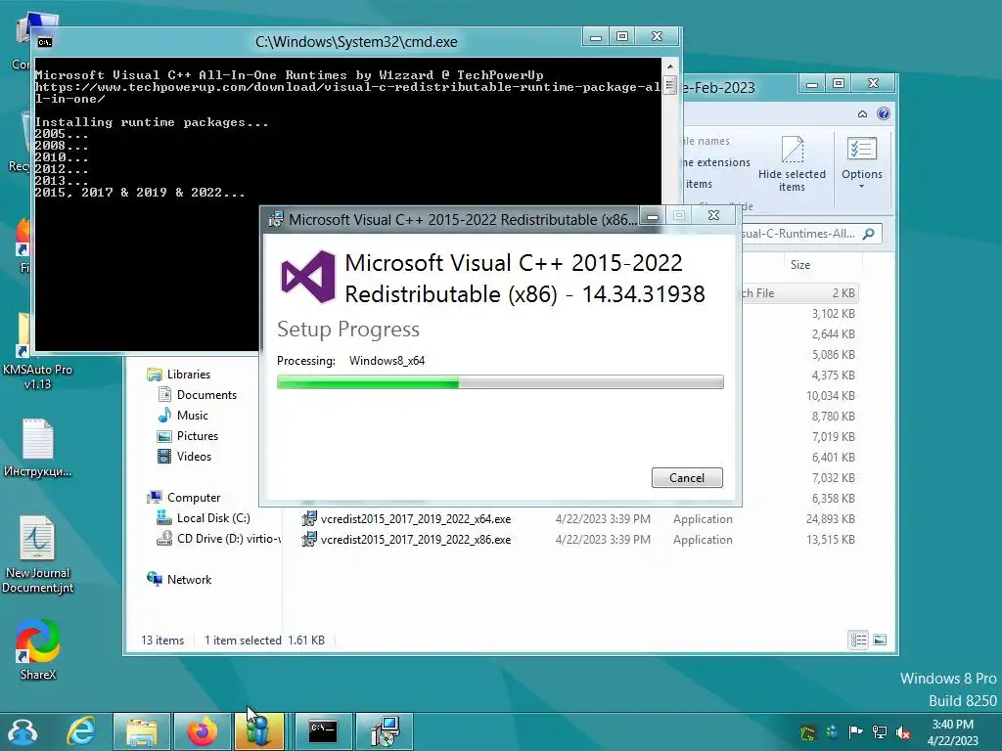The height and width of the screenshot is (751, 1002).
Task: Open File Explorer taskbar button
Action: (142, 731)
